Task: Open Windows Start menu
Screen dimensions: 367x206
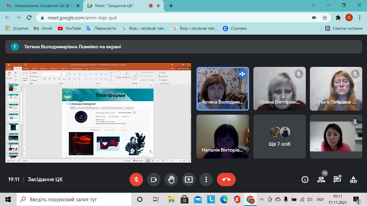Action: click(8, 199)
